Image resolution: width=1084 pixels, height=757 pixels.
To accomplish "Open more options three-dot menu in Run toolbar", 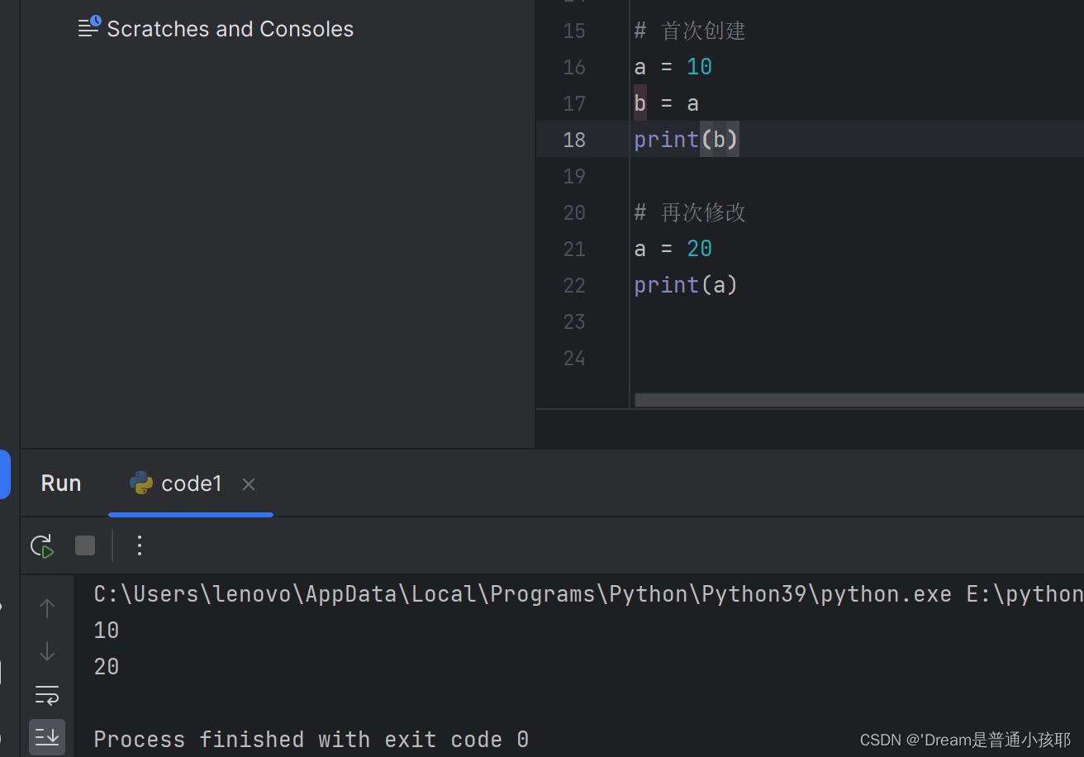I will (x=140, y=545).
